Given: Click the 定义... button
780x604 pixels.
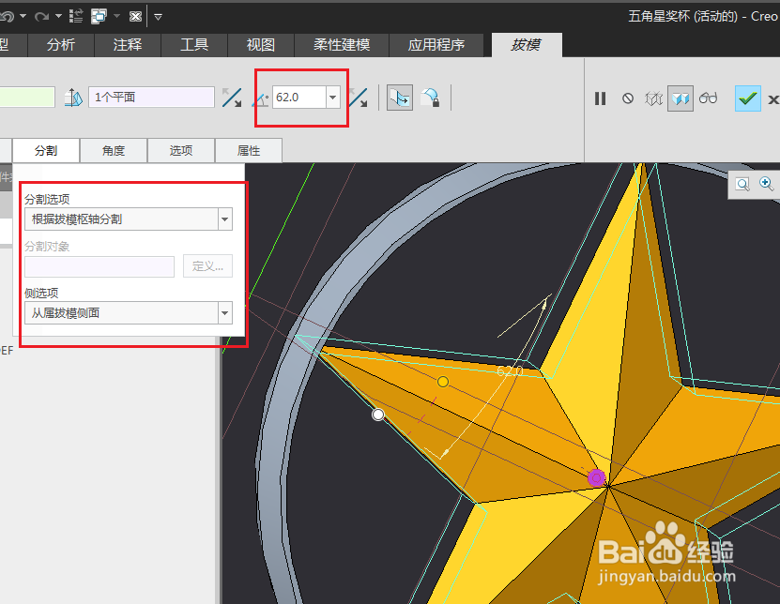Looking at the screenshot, I should pyautogui.click(x=208, y=266).
